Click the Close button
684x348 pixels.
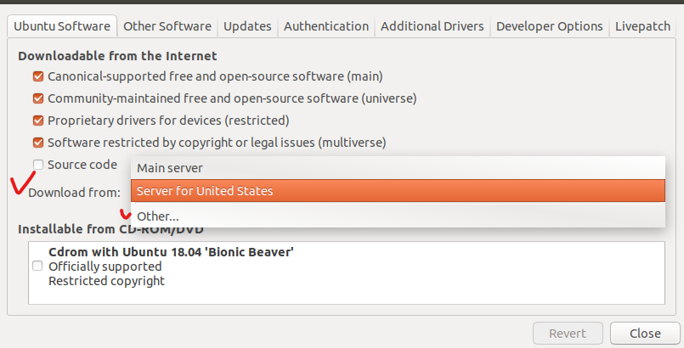click(x=645, y=334)
